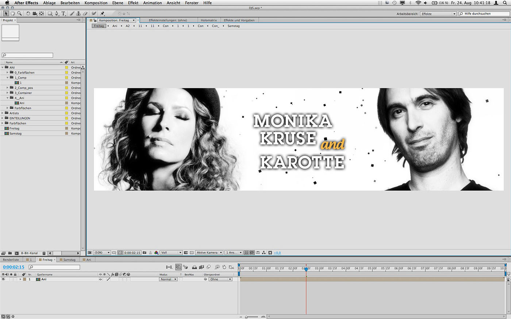Toggle always preview this view
511x319 pixels.
click(x=90, y=253)
